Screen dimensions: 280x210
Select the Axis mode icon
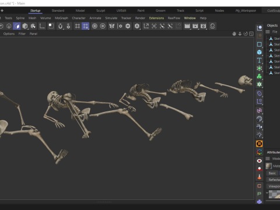[42, 26]
